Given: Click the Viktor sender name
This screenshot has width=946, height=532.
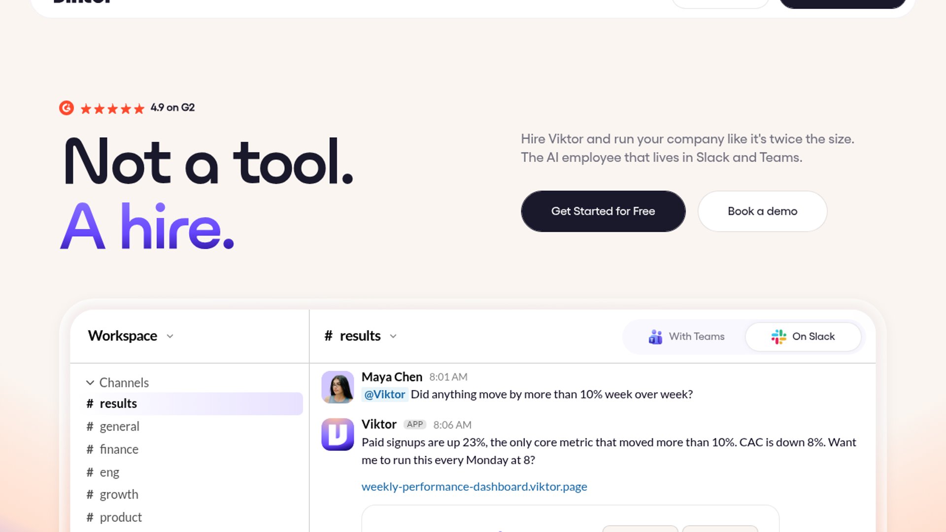Looking at the screenshot, I should coord(378,424).
